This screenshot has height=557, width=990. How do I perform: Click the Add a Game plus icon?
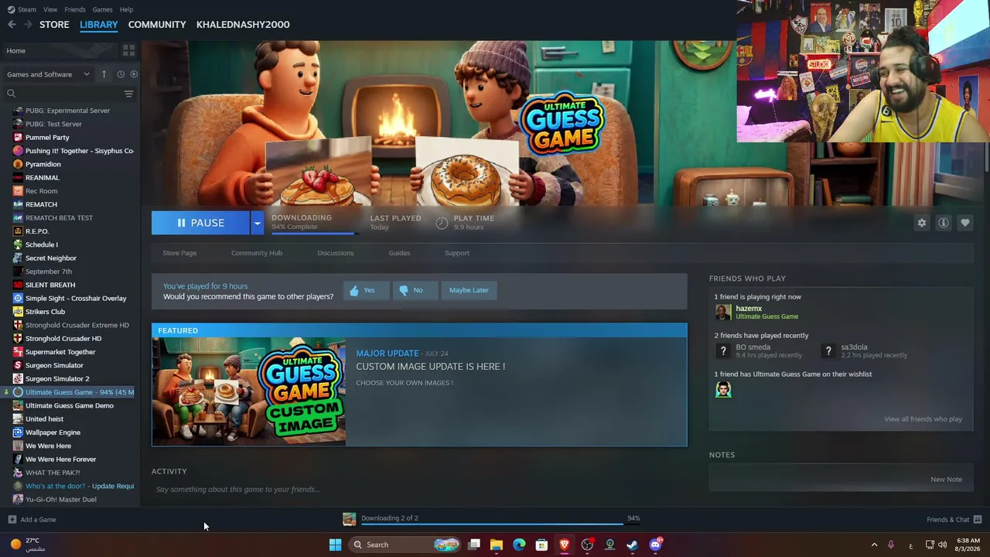pos(12,520)
